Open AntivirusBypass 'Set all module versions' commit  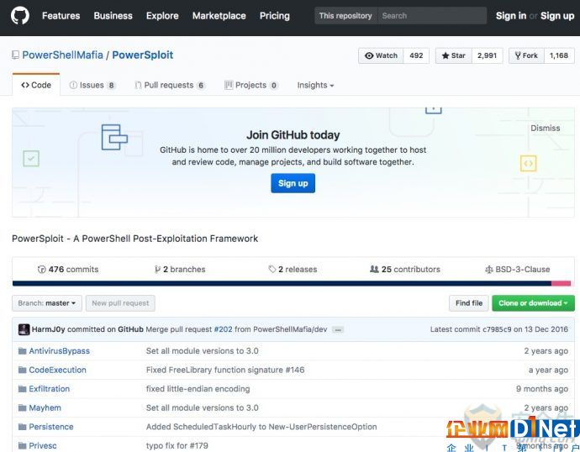pos(203,351)
